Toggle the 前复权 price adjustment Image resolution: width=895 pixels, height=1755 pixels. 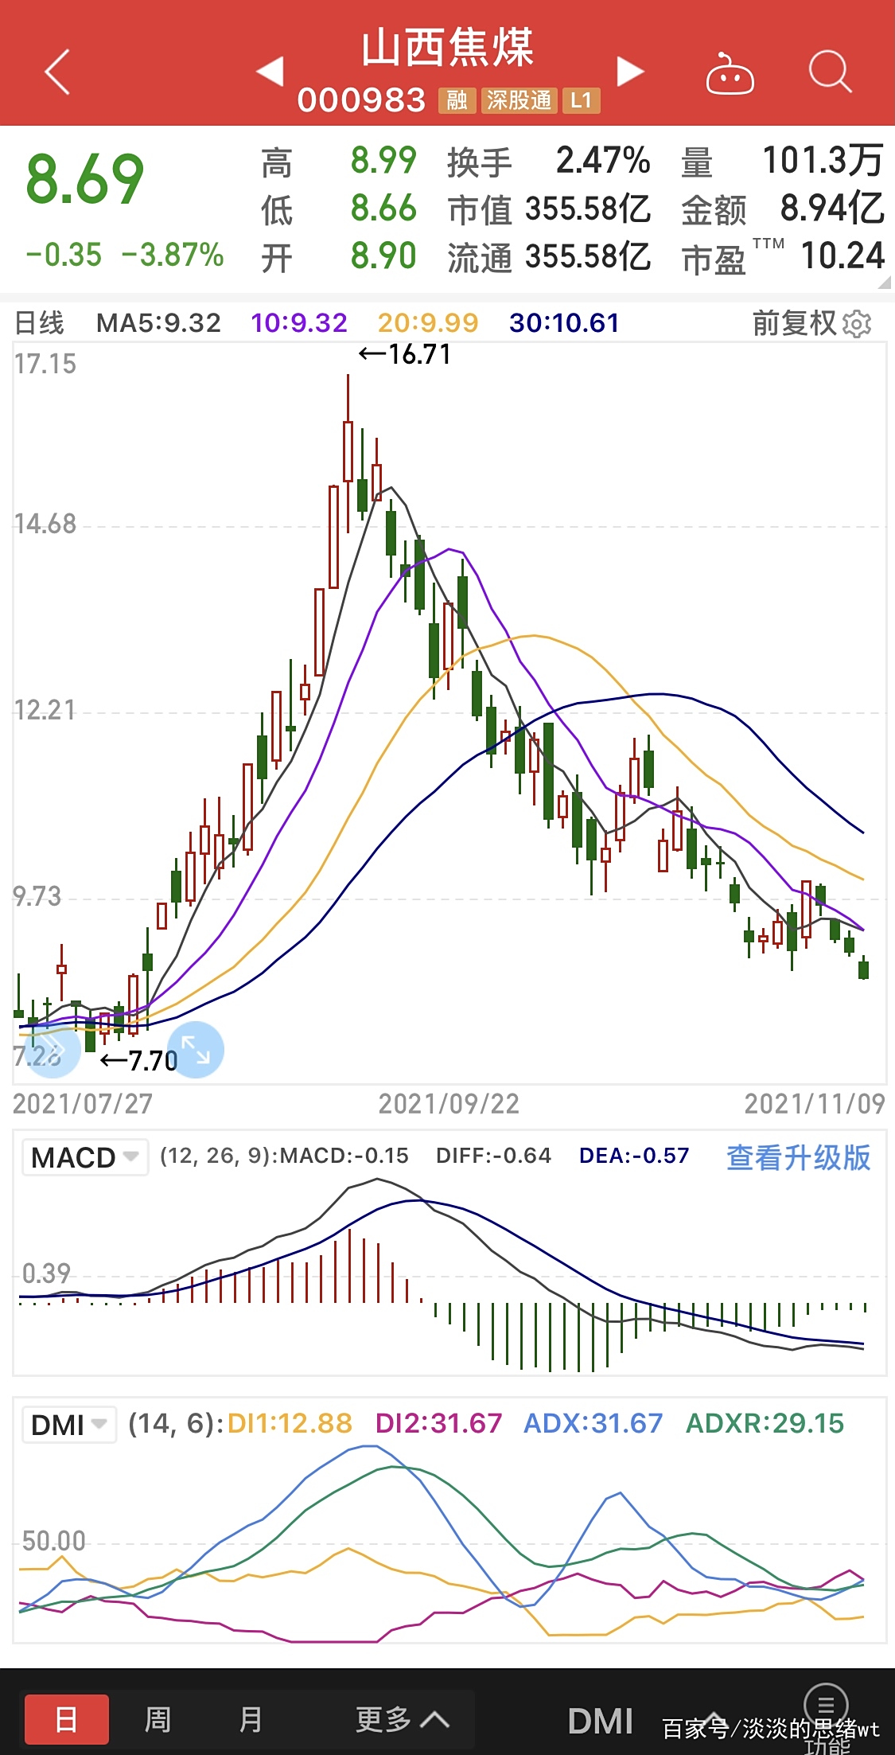tap(794, 323)
